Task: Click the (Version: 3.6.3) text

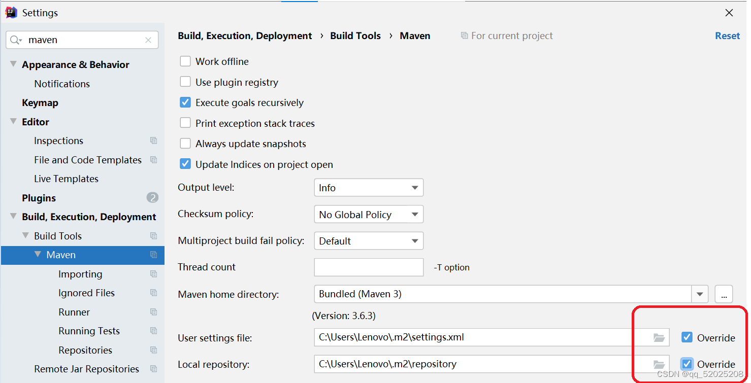Action: tap(344, 316)
